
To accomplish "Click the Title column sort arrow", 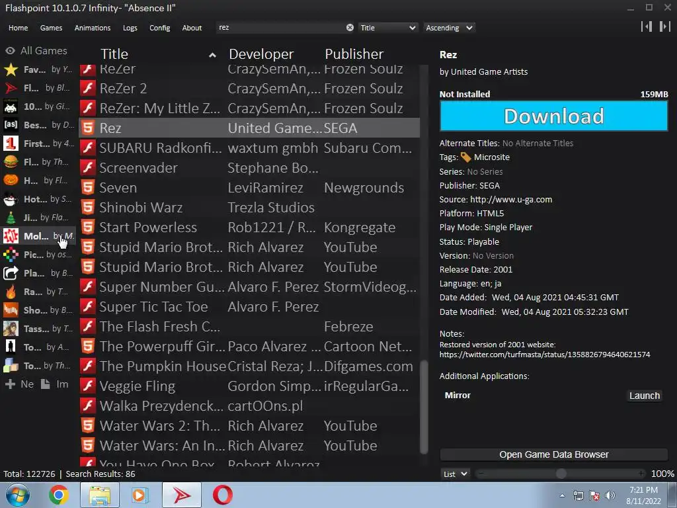I will (212, 55).
